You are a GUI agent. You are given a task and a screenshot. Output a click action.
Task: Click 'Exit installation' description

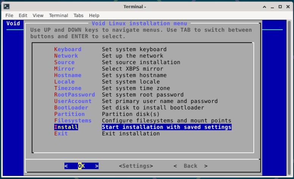131,134
